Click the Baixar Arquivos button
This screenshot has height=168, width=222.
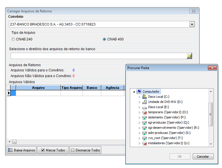point(22,150)
